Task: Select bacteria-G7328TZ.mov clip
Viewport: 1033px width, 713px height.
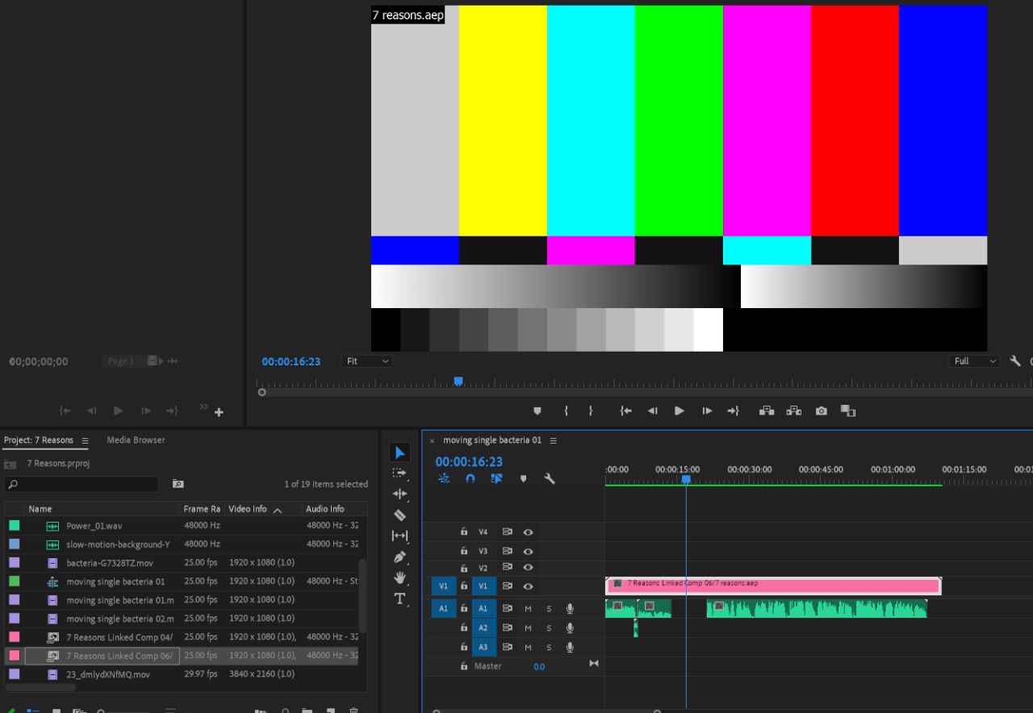Action: coord(110,563)
